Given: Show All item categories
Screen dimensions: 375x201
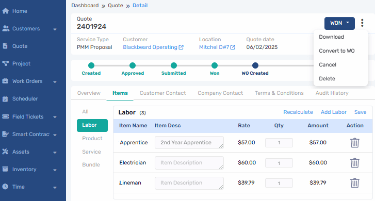Looking at the screenshot, I should pyautogui.click(x=85, y=112).
